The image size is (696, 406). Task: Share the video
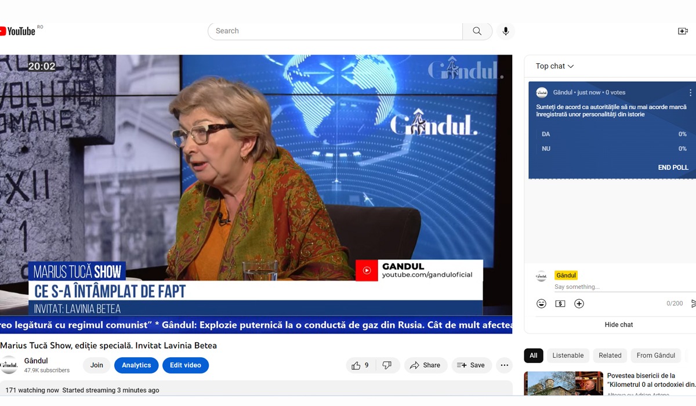point(425,365)
